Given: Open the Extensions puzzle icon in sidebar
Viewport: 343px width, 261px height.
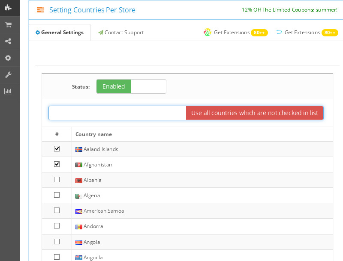Looking at the screenshot, I should pyautogui.click(x=8, y=7).
